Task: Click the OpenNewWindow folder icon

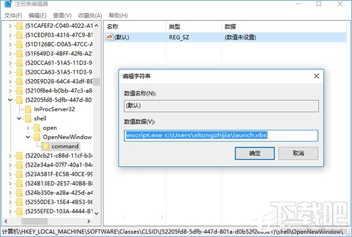Action: [x=37, y=137]
